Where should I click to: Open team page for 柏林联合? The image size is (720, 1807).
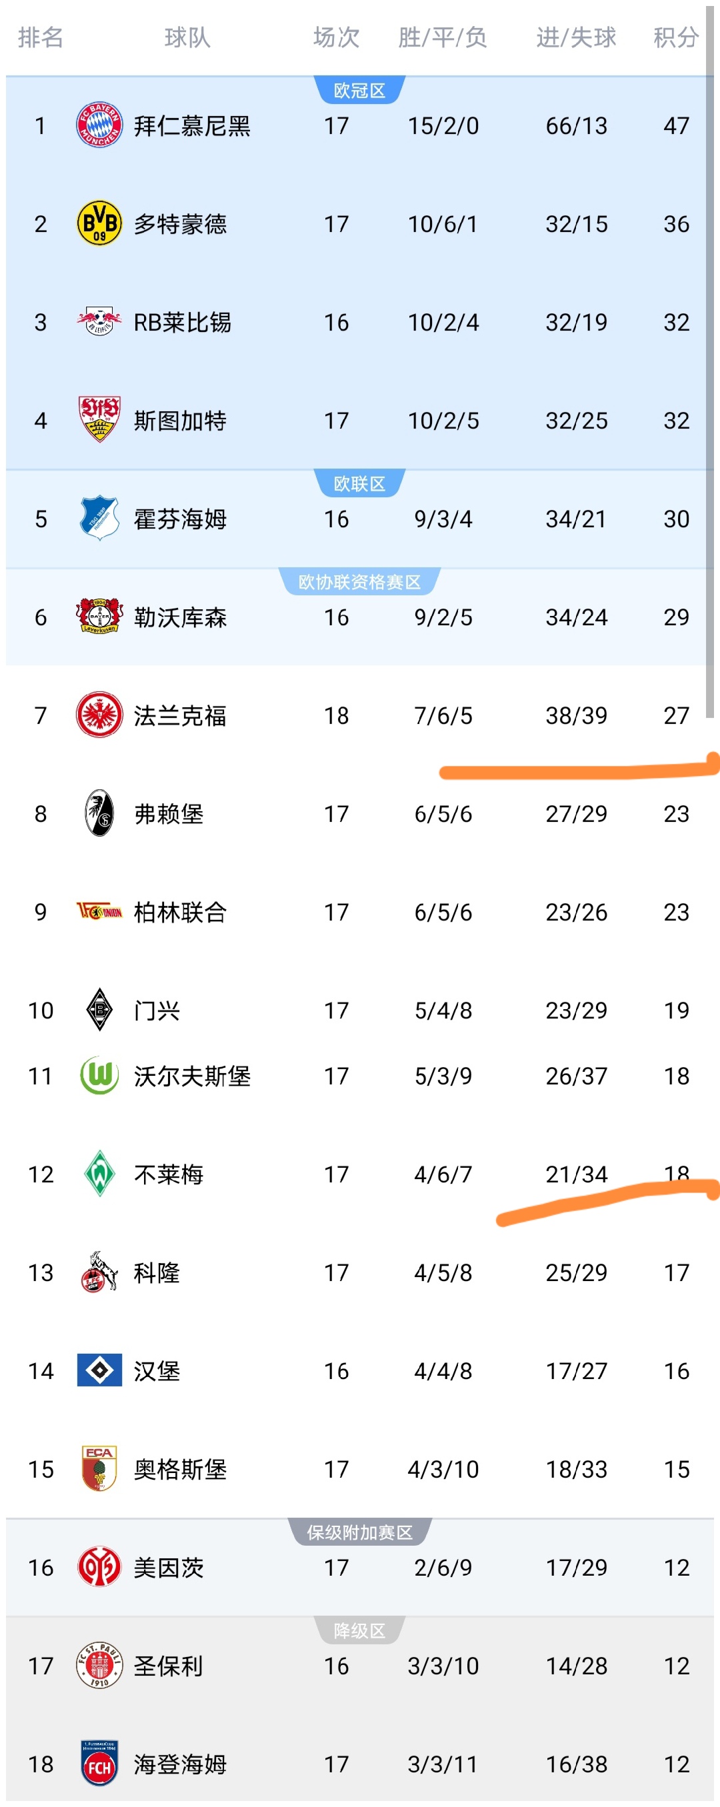click(x=181, y=912)
